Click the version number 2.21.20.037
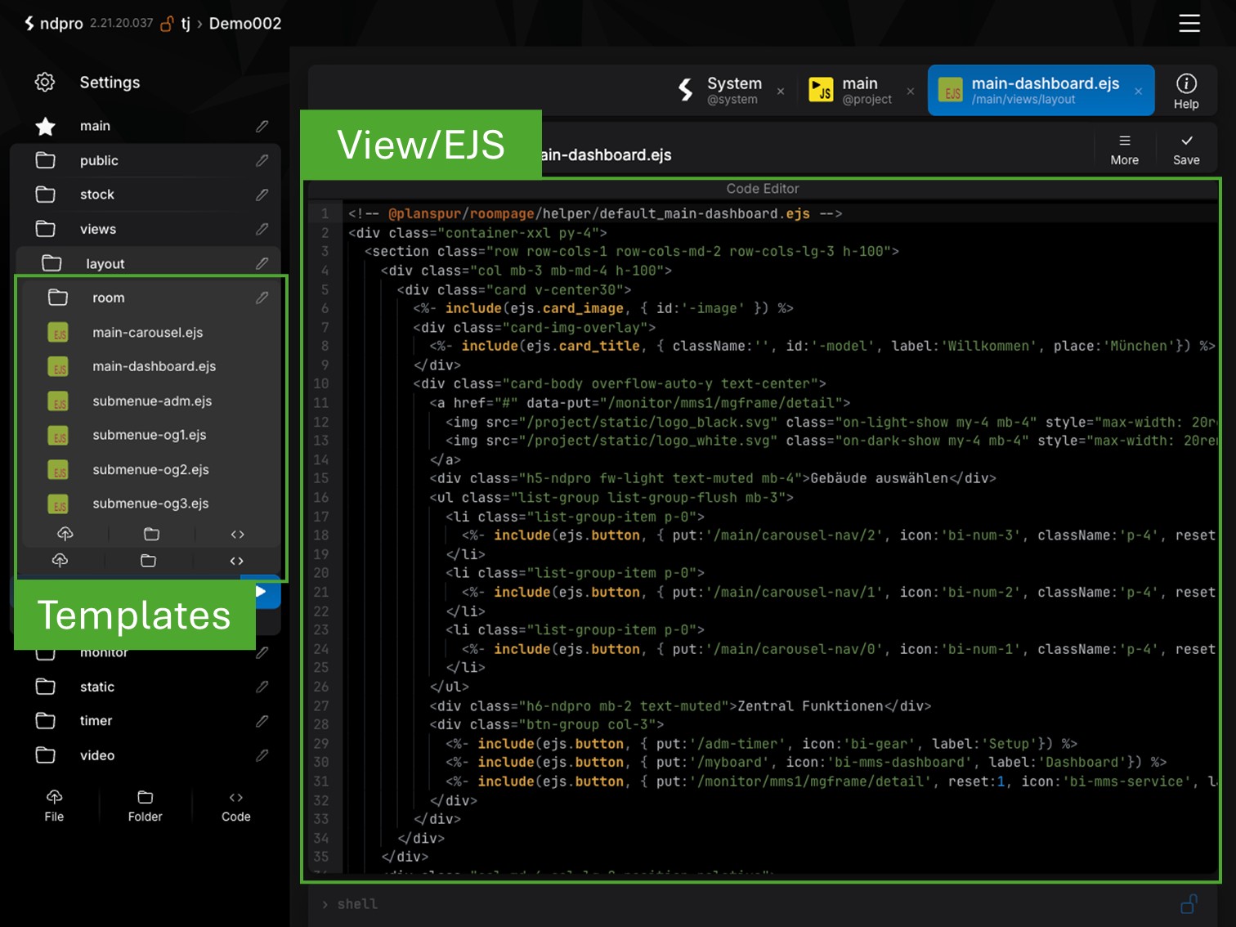This screenshot has width=1236, height=927. (x=122, y=23)
